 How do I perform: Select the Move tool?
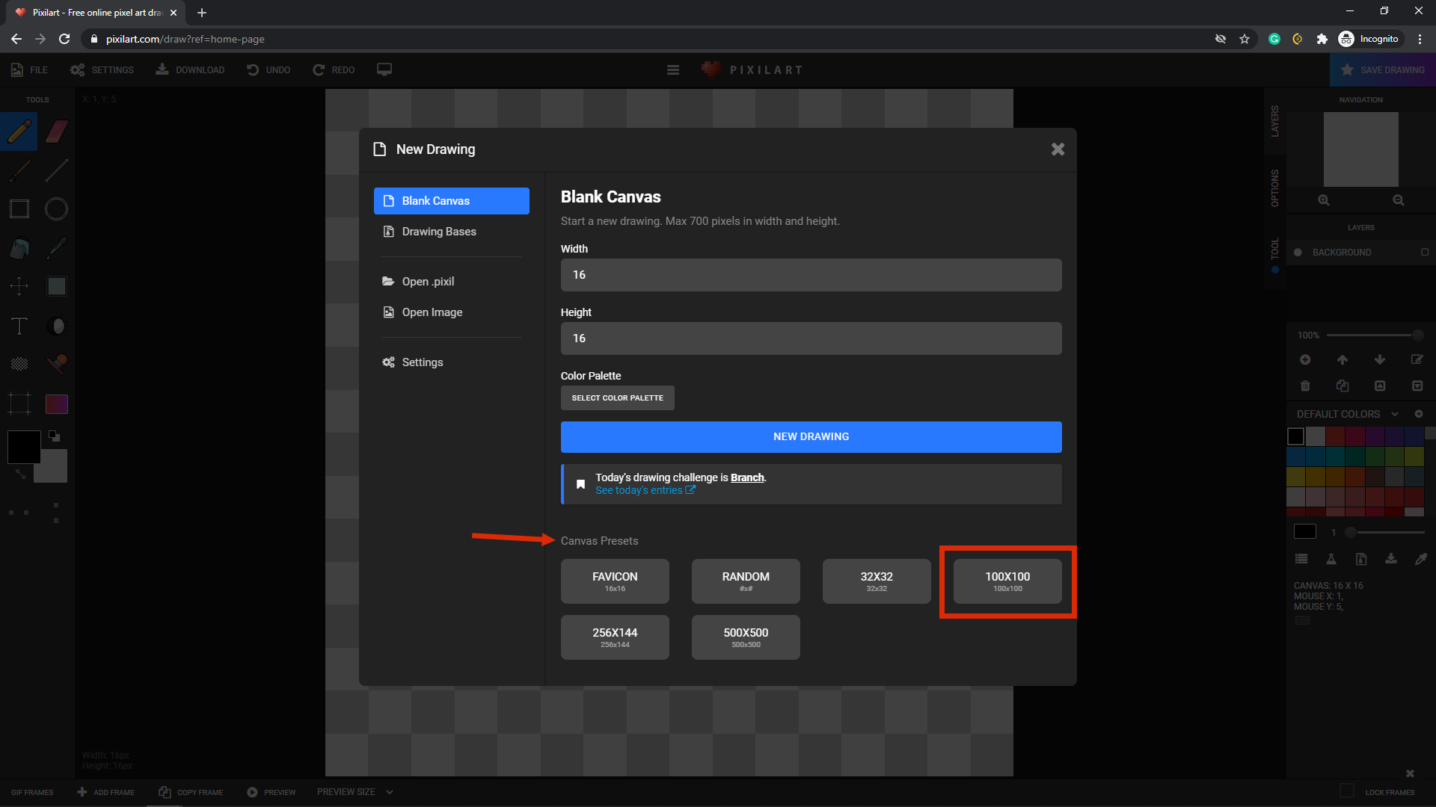tap(19, 286)
